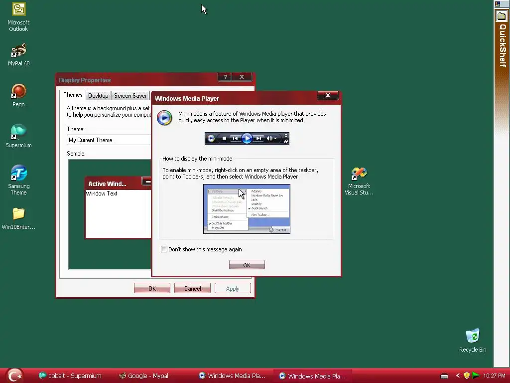Activate the second Windows Media Player taskbar button

tap(313, 376)
